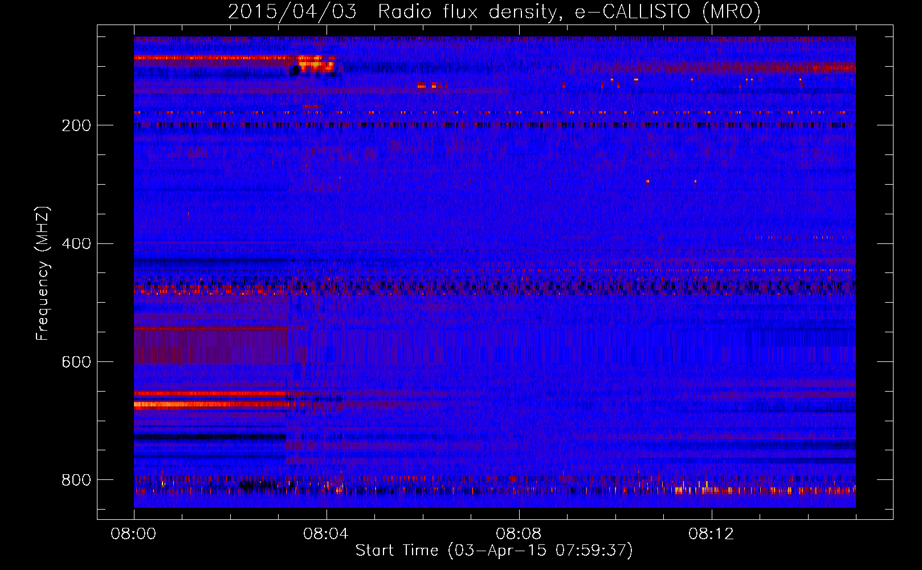
Task: Click the black horizontal band near 730 MHz
Action: 210,437
